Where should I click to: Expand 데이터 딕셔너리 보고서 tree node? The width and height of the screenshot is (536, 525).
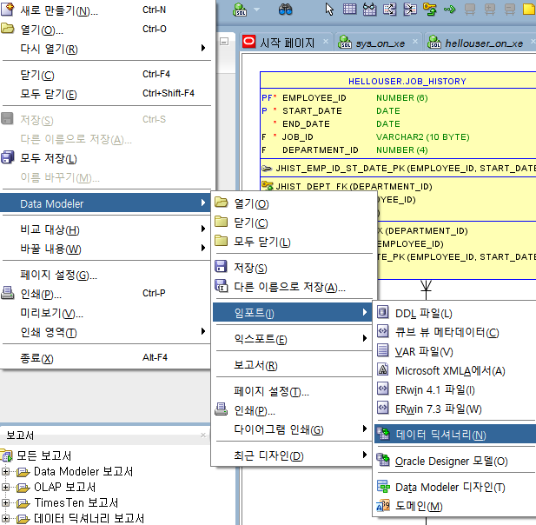[5, 518]
